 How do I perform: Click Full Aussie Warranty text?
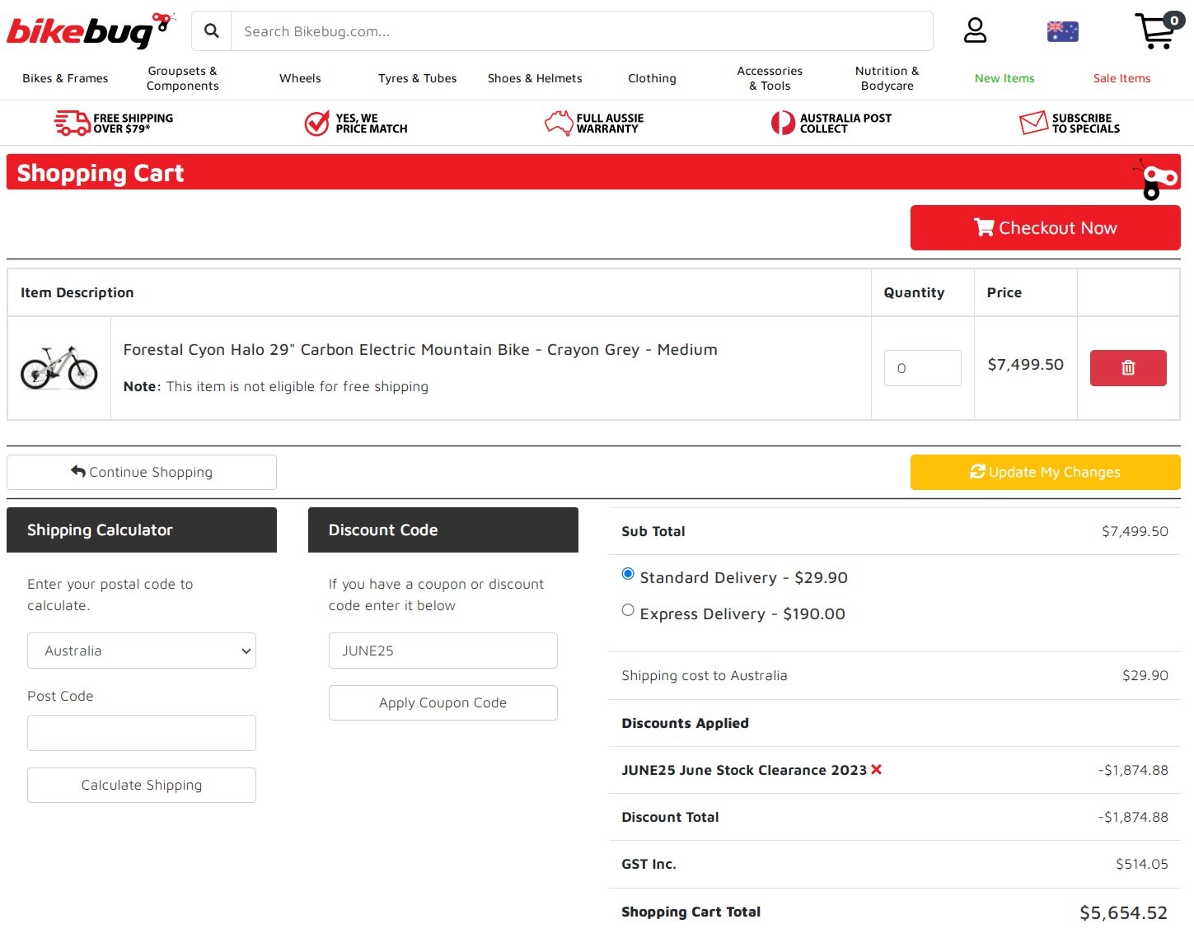click(x=610, y=123)
